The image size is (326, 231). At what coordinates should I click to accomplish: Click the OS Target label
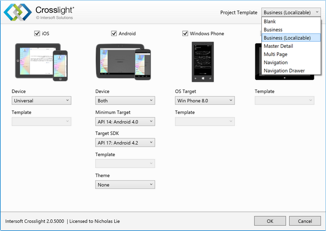(185, 91)
